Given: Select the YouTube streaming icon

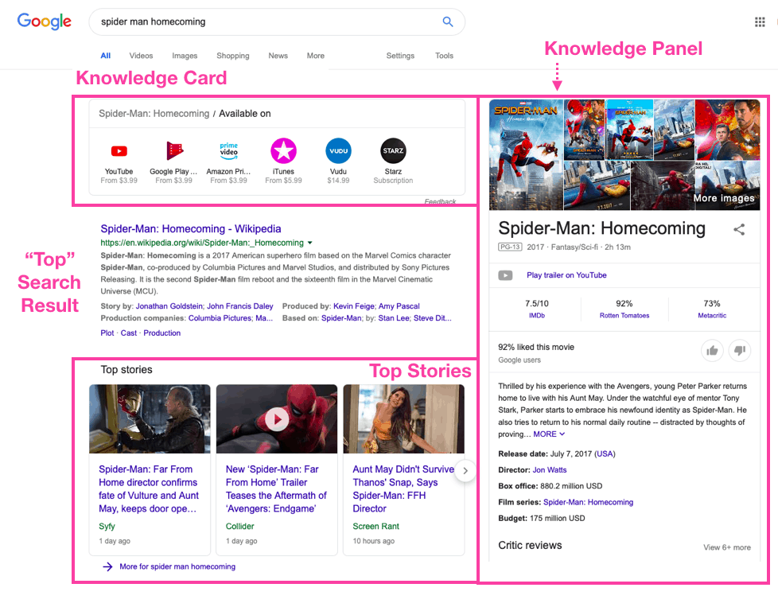Looking at the screenshot, I should click(x=119, y=151).
